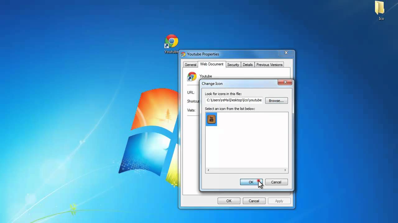This screenshot has width=398, height=223.
Task: Cancel the Change Icon dialog
Action: 276,182
